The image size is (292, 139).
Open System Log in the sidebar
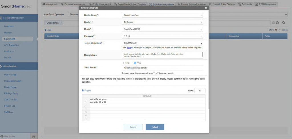click(9, 106)
